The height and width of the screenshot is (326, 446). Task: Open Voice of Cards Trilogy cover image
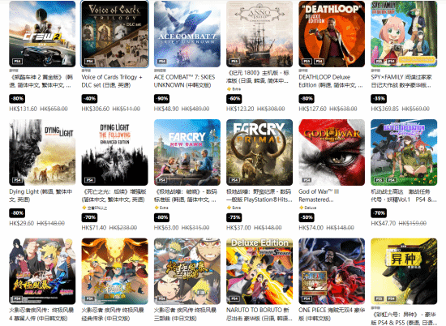pyautogui.click(x=115, y=34)
